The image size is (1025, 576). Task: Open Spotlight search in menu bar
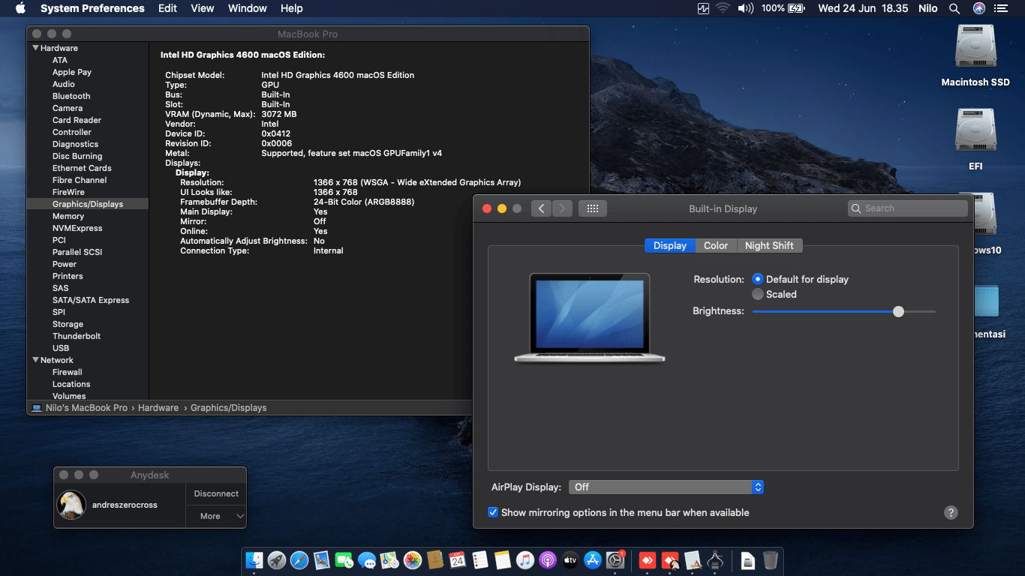coord(954,8)
